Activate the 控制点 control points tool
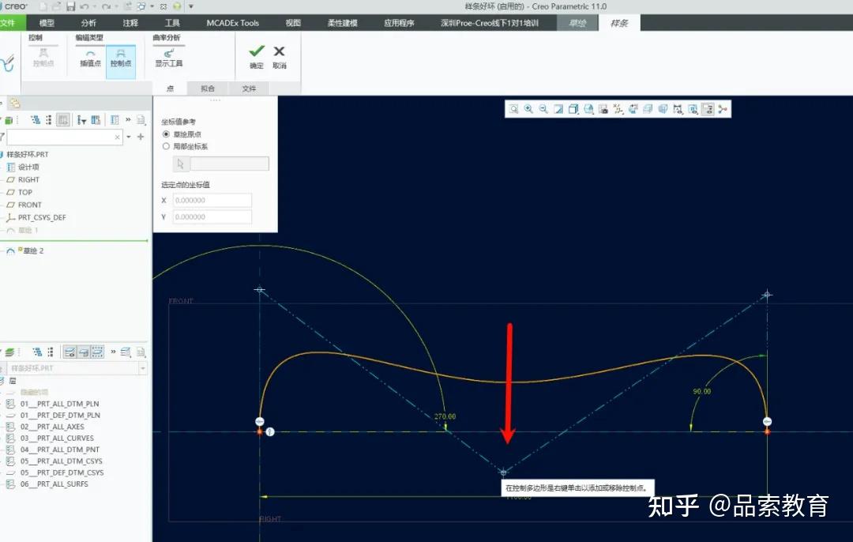This screenshot has height=542, width=853. click(x=120, y=61)
